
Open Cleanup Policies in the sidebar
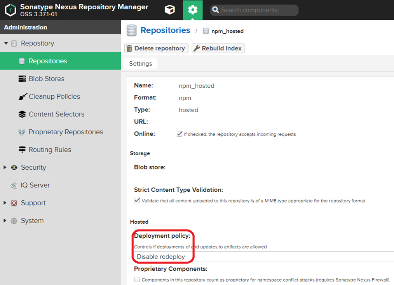coord(54,96)
